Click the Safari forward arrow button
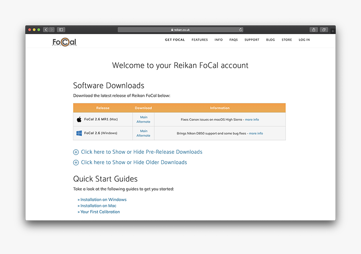Screen dimensions: 361x254 (52, 30)
